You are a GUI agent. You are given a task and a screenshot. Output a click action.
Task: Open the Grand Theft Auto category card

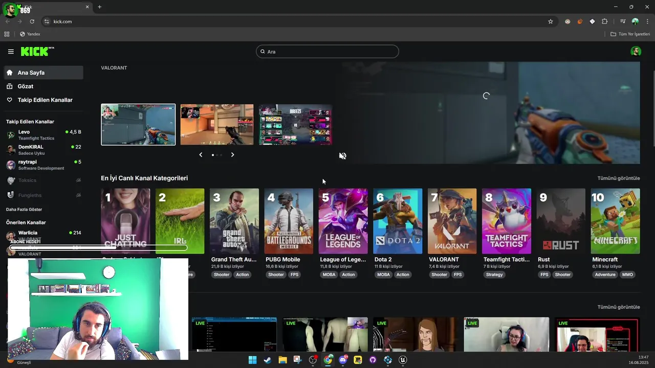tap(234, 221)
